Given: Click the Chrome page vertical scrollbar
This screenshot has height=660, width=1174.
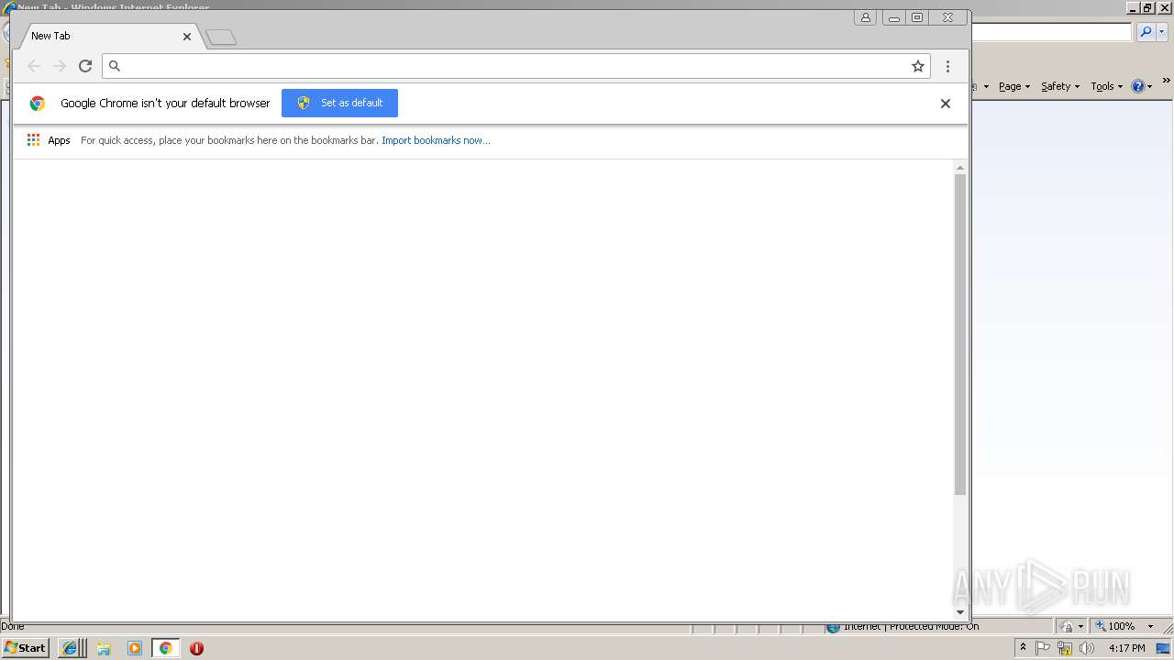Looking at the screenshot, I should (x=960, y=335).
